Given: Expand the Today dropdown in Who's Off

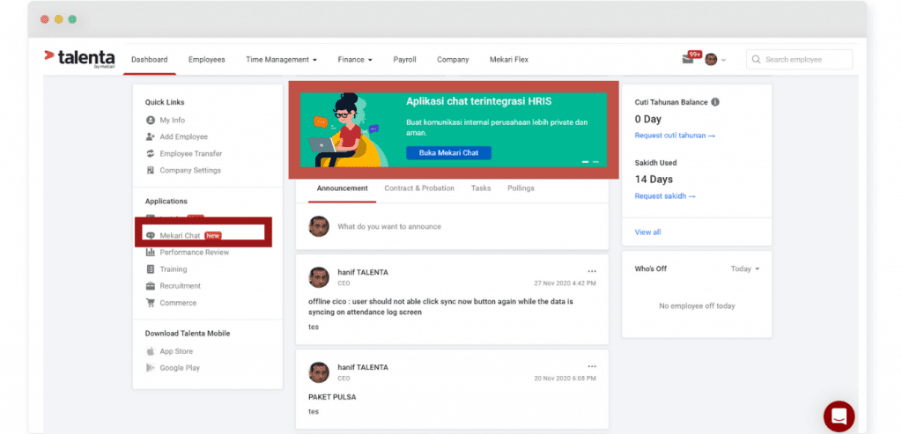Looking at the screenshot, I should point(745,269).
